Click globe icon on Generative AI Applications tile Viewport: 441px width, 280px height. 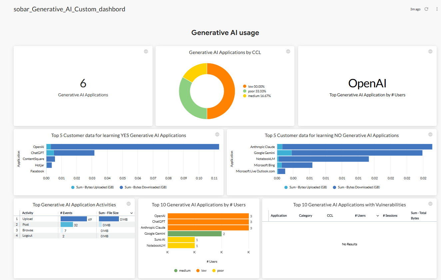coord(146,51)
